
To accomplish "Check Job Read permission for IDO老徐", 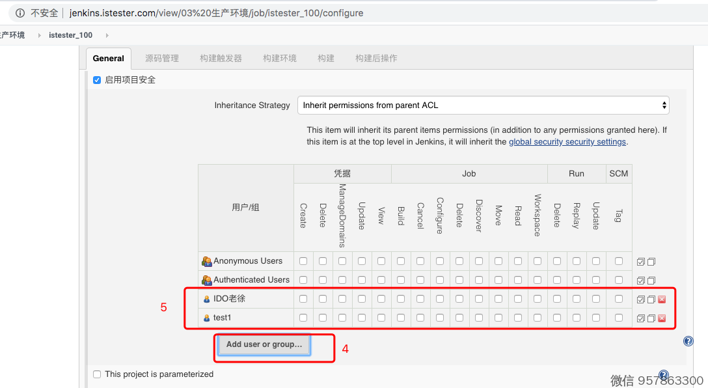I will coord(518,299).
